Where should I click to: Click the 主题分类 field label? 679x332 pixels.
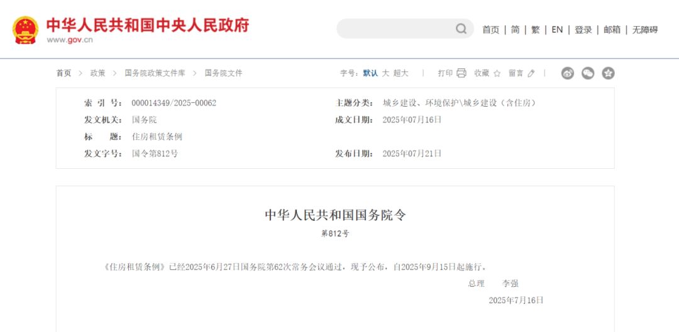(354, 103)
